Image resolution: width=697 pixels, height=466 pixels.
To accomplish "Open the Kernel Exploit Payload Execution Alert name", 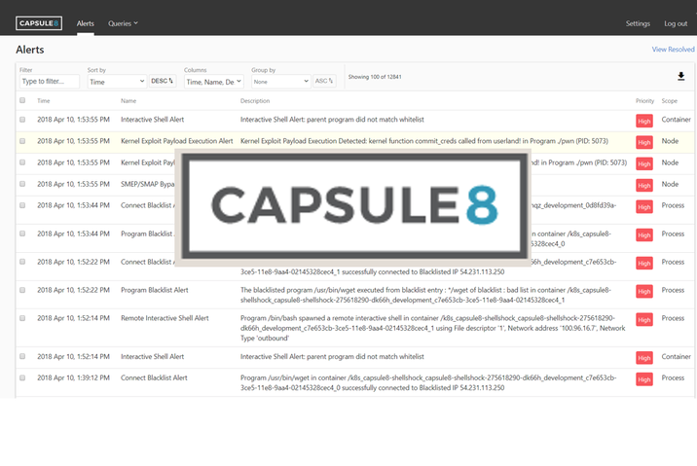I will pos(177,141).
